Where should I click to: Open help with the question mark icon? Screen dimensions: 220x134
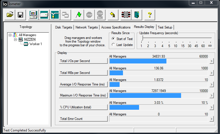(x=150, y=15)
